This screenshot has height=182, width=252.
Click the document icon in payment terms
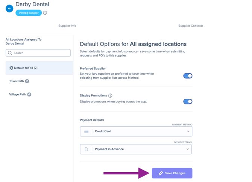point(86,149)
